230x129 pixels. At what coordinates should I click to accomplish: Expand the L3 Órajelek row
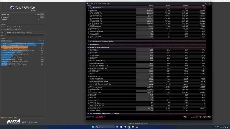pyautogui.click(x=89, y=91)
